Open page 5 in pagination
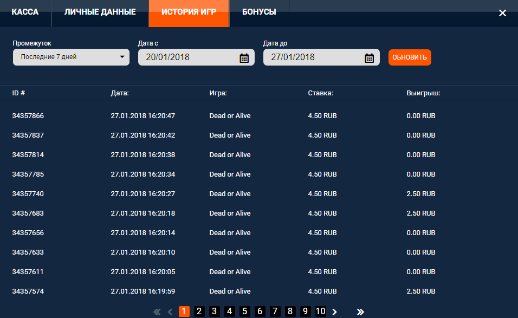 coord(244,311)
